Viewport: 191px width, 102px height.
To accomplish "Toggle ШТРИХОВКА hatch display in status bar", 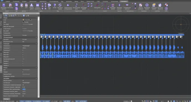I will click(83, 101).
